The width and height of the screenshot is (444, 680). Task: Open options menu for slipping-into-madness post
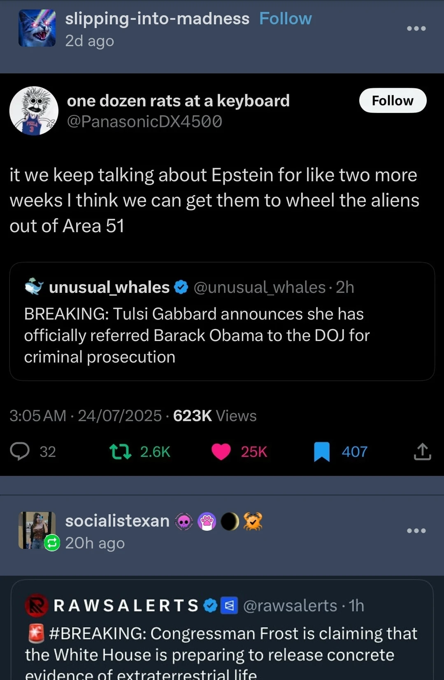pos(416,28)
